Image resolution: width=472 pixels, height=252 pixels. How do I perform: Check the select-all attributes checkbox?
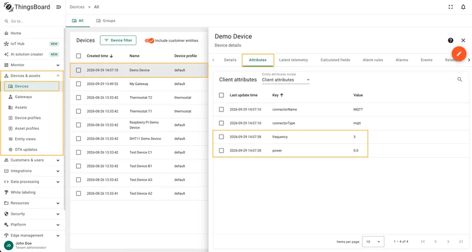(221, 95)
